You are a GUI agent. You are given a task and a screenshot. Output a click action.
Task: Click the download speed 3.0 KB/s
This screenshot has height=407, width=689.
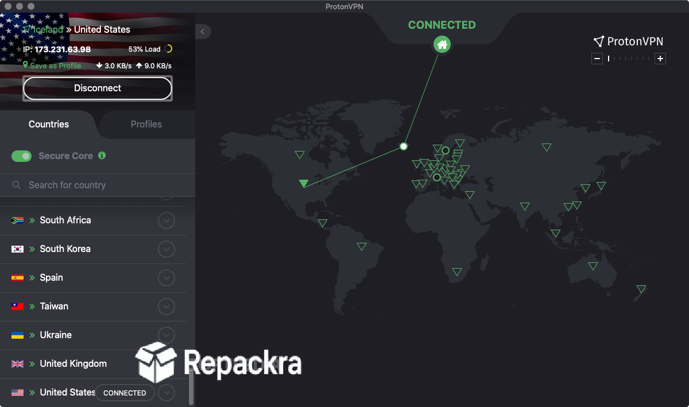point(114,66)
